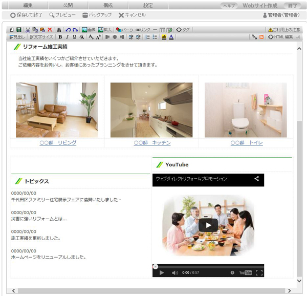The image size is (307, 296).
Task: Click the 終了 exit button
Action: [293, 6]
